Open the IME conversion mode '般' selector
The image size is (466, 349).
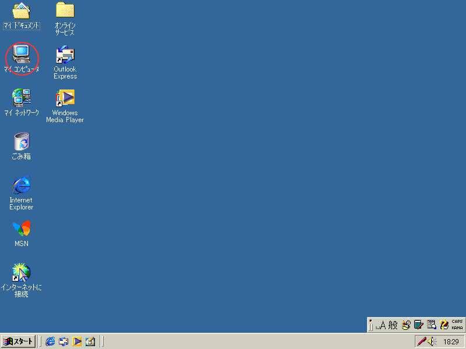[393, 325]
